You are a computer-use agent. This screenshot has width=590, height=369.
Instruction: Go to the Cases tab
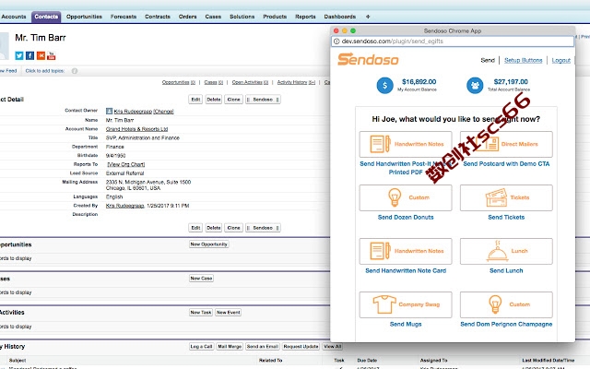coord(213,17)
